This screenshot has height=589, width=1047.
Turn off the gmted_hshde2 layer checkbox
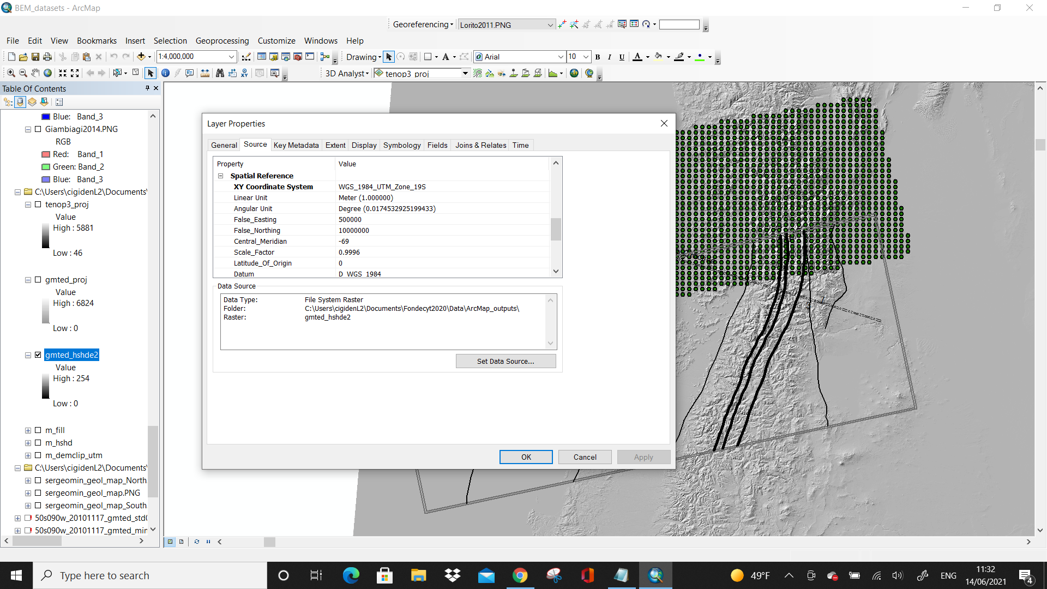[38, 354]
